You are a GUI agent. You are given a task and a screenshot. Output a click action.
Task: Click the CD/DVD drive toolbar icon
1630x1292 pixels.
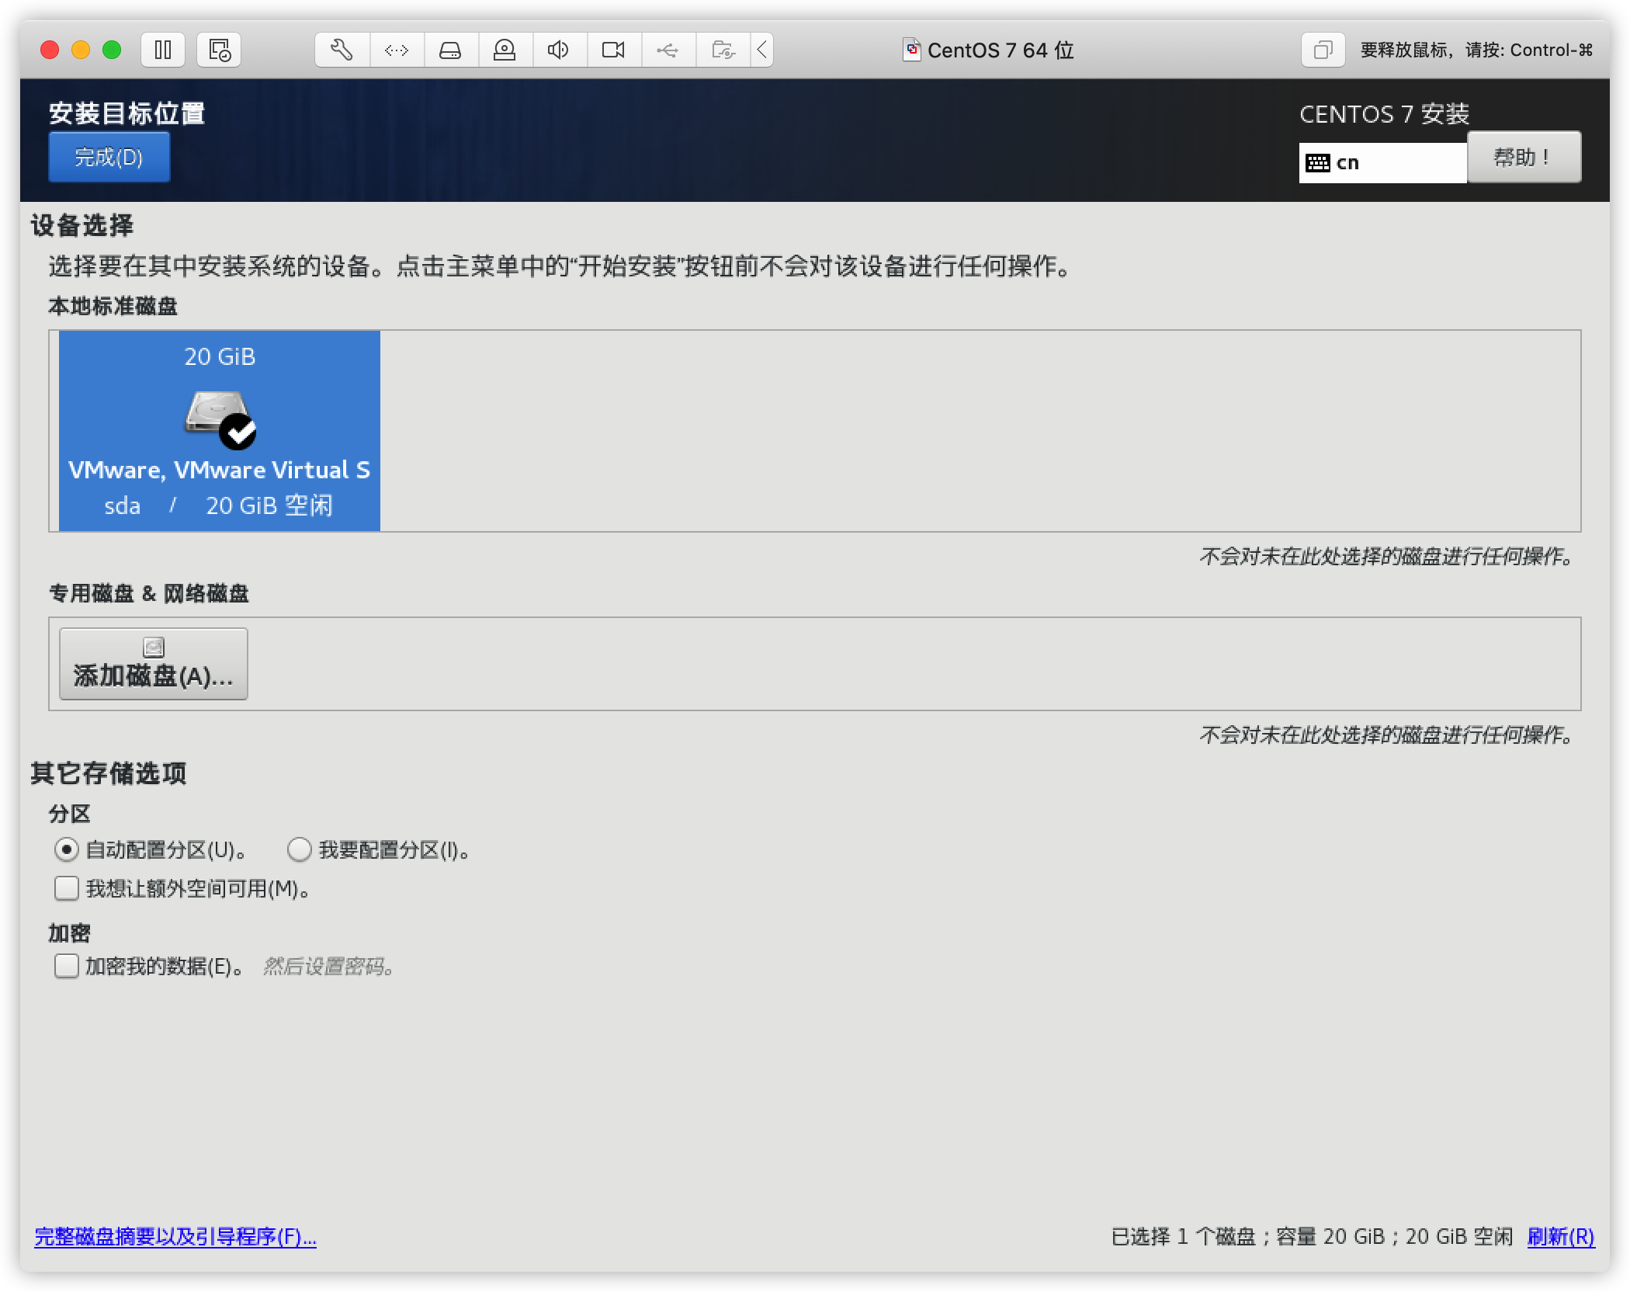505,50
